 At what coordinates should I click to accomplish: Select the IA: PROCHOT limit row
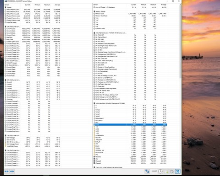[130, 35]
